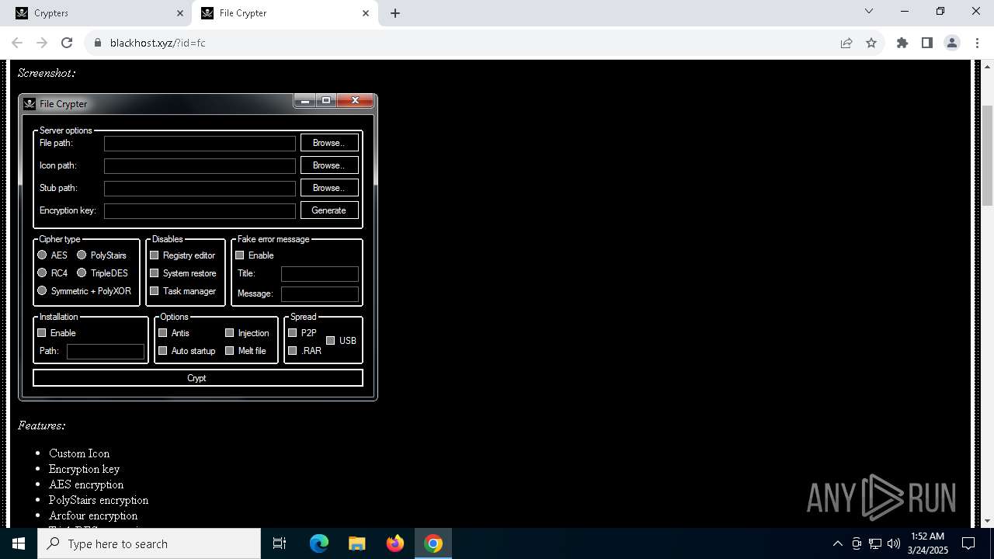The width and height of the screenshot is (994, 559).
Task: Bookmark this page with the star
Action: pos(871,43)
